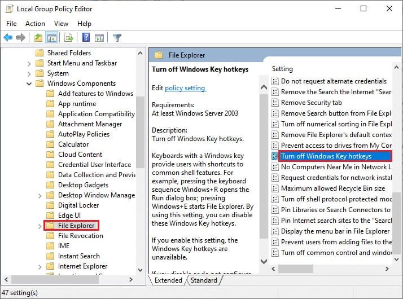Select Pin Internet search sites setting
Screen dimensions: 403x299
click(x=336, y=221)
